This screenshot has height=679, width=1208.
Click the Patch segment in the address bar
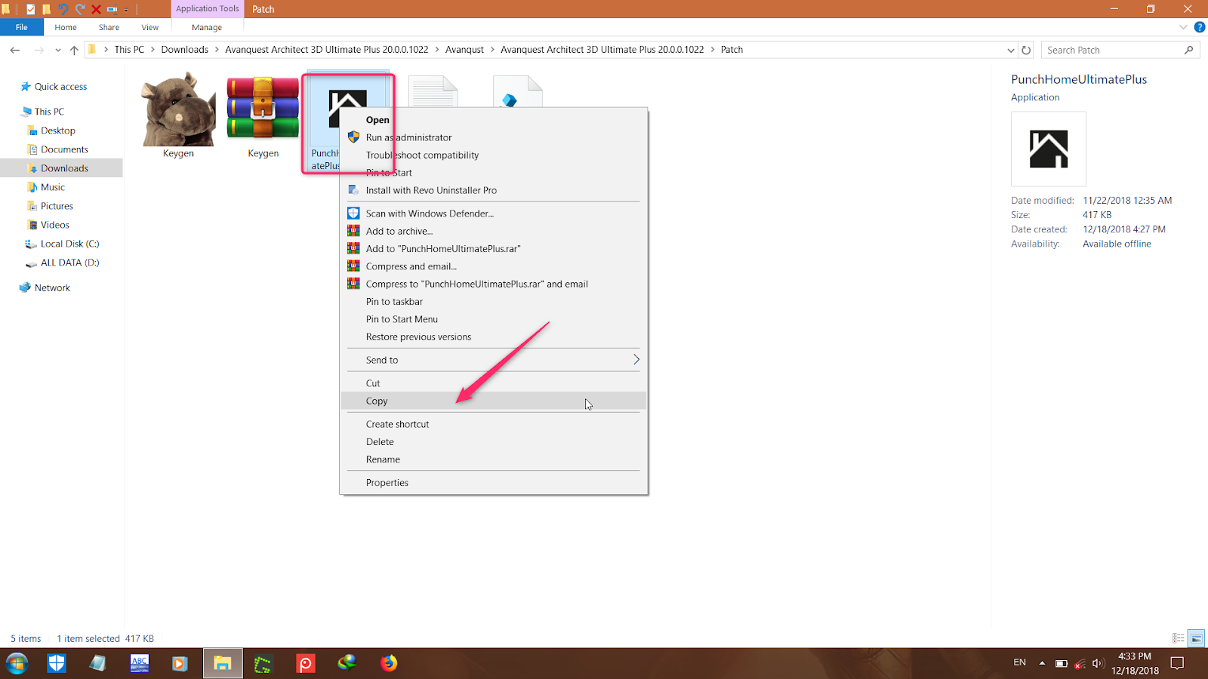click(x=732, y=50)
